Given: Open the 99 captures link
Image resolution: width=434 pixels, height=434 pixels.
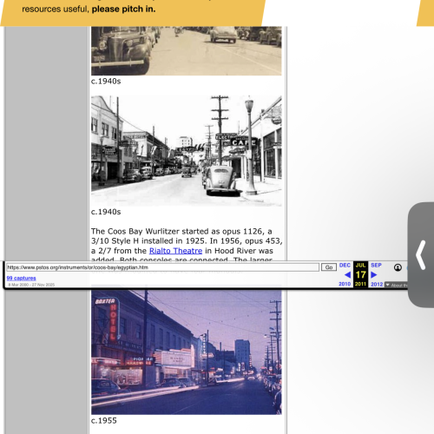Looking at the screenshot, I should coord(22,278).
